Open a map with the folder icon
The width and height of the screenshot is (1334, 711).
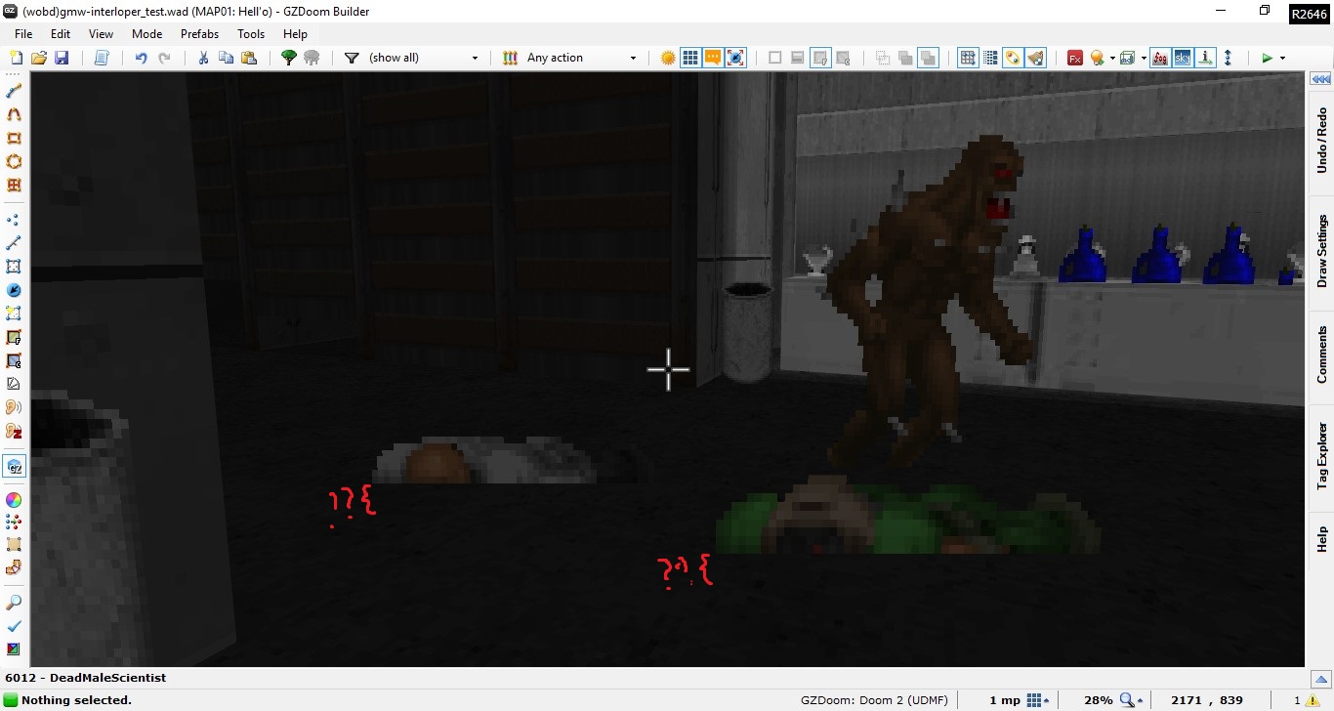(x=39, y=58)
